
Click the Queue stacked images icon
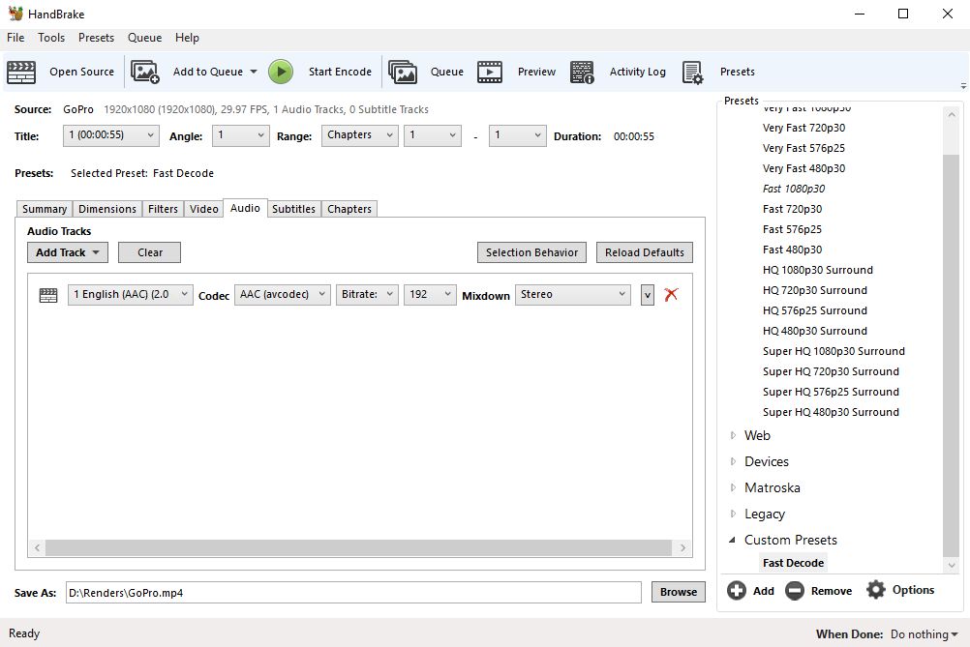[403, 72]
